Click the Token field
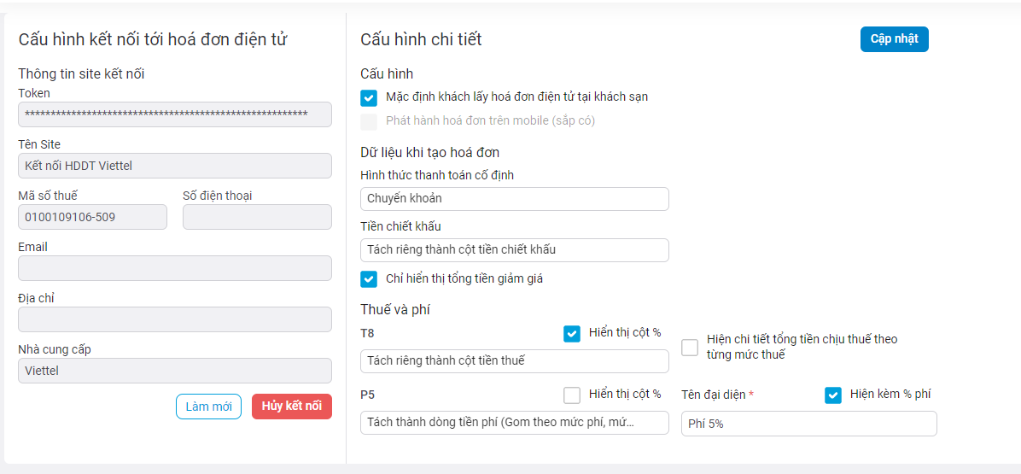 click(x=174, y=114)
